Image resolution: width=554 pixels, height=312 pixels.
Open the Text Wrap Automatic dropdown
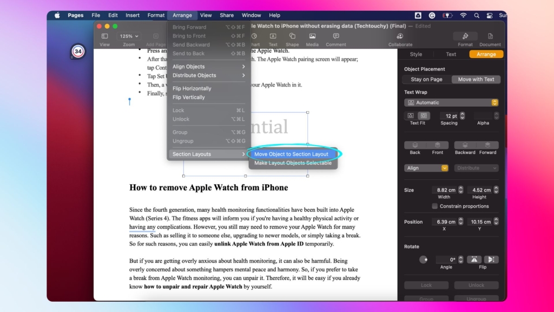click(x=451, y=102)
